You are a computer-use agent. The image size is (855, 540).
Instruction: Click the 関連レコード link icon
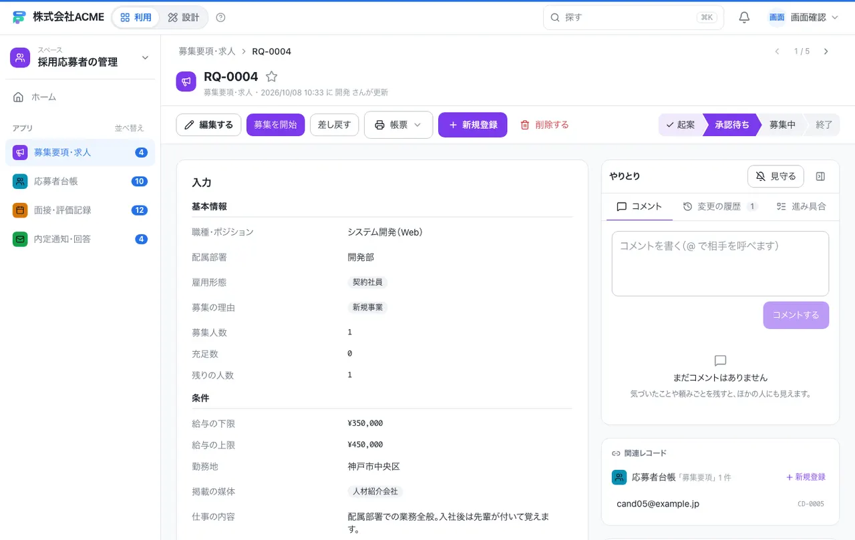click(x=616, y=453)
